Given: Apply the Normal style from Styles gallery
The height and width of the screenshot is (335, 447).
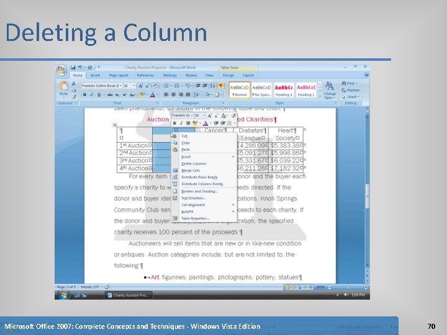Looking at the screenshot, I should (x=240, y=90).
